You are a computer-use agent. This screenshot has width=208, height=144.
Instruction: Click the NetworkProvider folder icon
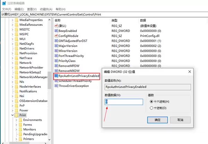point(16,67)
